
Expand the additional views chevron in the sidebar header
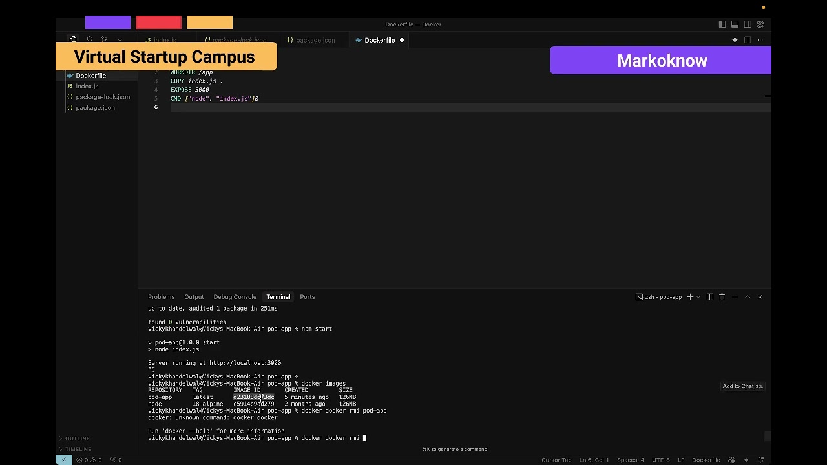pyautogui.click(x=120, y=40)
